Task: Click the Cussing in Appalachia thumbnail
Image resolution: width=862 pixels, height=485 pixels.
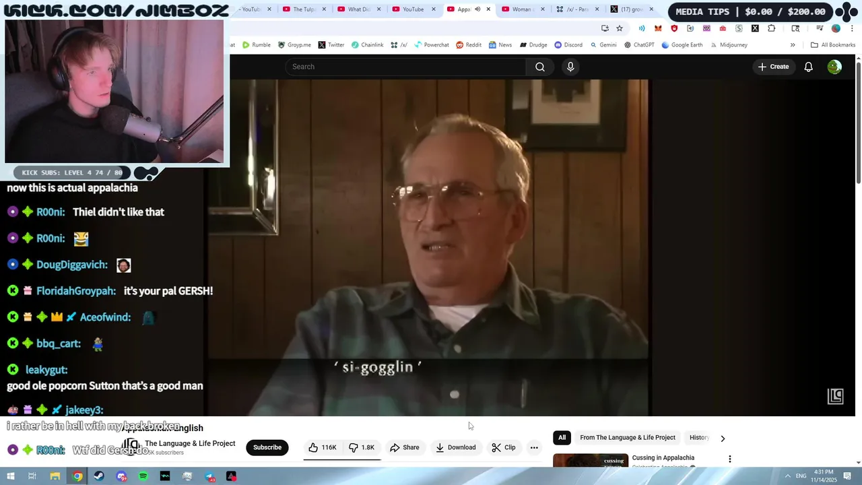Action: [591, 461]
